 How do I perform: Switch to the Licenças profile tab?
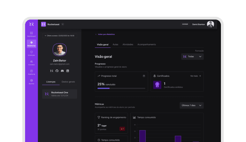tap(51, 82)
